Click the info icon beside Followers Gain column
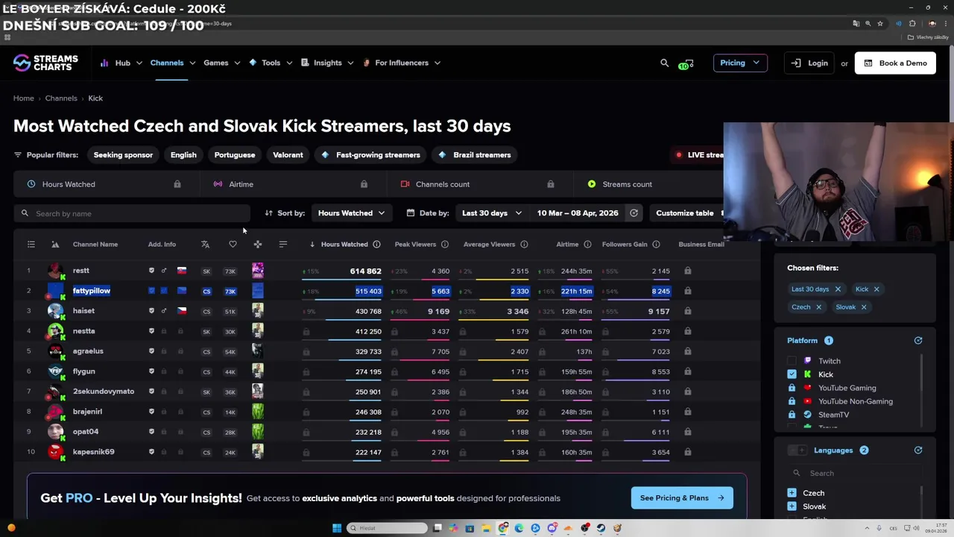 (656, 245)
